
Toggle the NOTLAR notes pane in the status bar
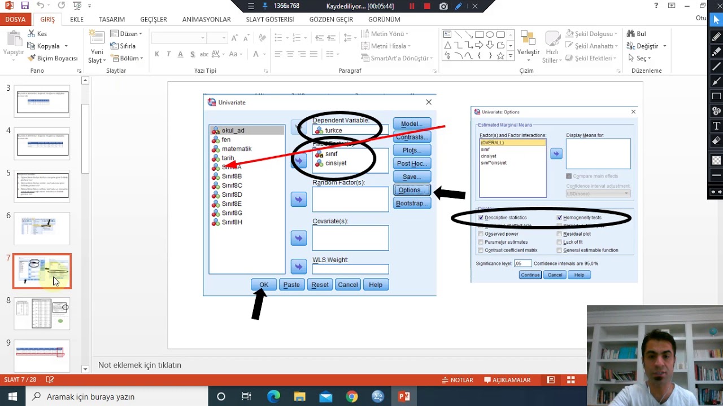pos(458,380)
